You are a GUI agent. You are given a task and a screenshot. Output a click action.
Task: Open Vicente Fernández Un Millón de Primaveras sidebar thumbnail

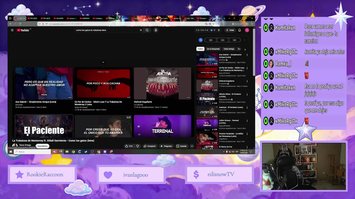coord(207,138)
